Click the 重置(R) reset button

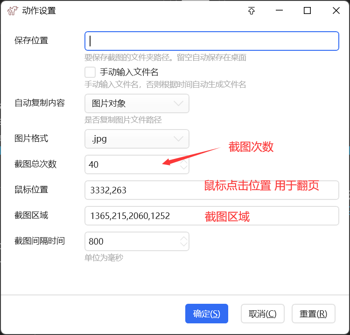[x=314, y=314]
